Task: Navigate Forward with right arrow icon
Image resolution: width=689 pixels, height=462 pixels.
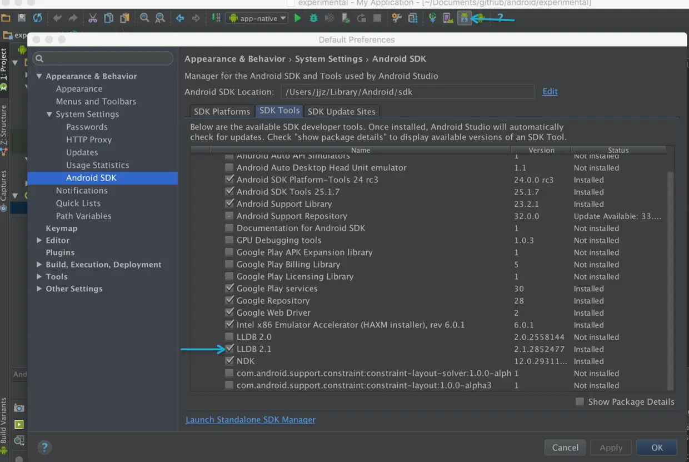Action: 196,18
